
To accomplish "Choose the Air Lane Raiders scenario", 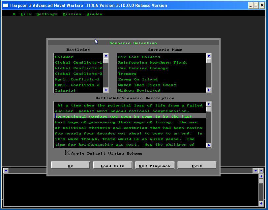I will tap(162, 57).
